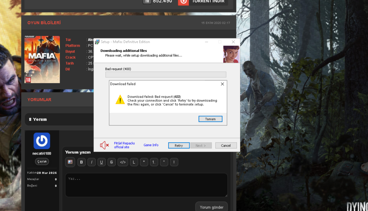
Task: Toggle strikethrough formatting in comment editor
Action: pos(111,162)
